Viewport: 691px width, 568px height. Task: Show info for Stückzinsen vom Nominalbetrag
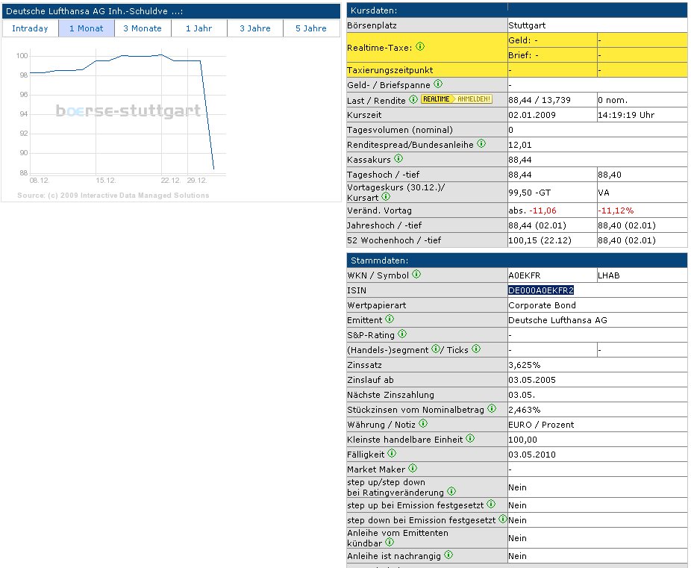(x=492, y=408)
